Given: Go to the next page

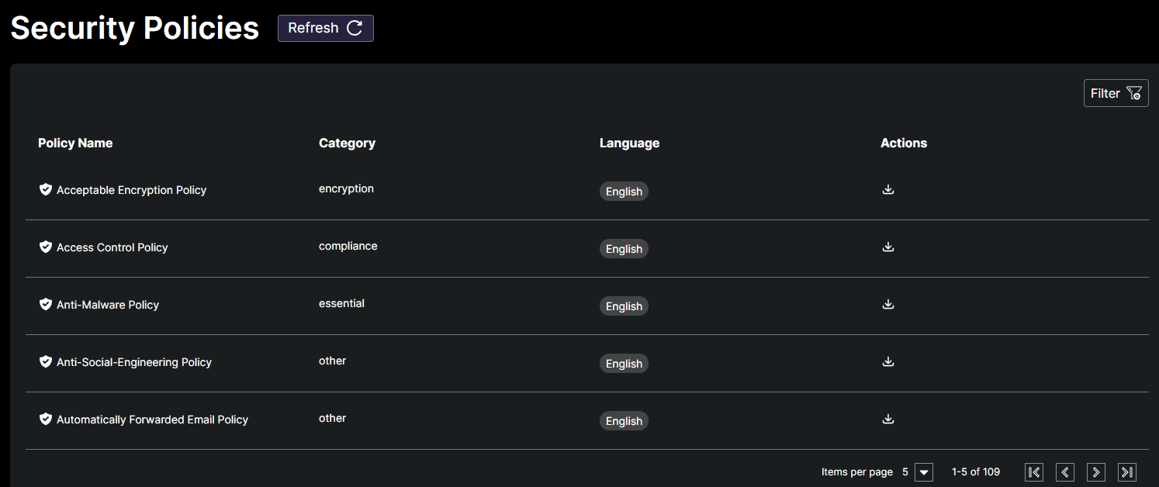Looking at the screenshot, I should 1095,471.
